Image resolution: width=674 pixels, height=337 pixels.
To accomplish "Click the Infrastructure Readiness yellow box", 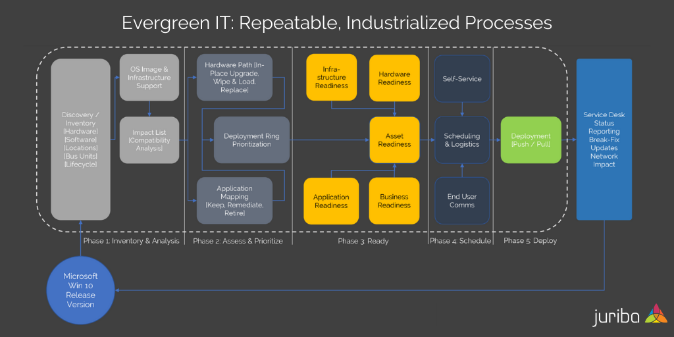I will tap(331, 78).
